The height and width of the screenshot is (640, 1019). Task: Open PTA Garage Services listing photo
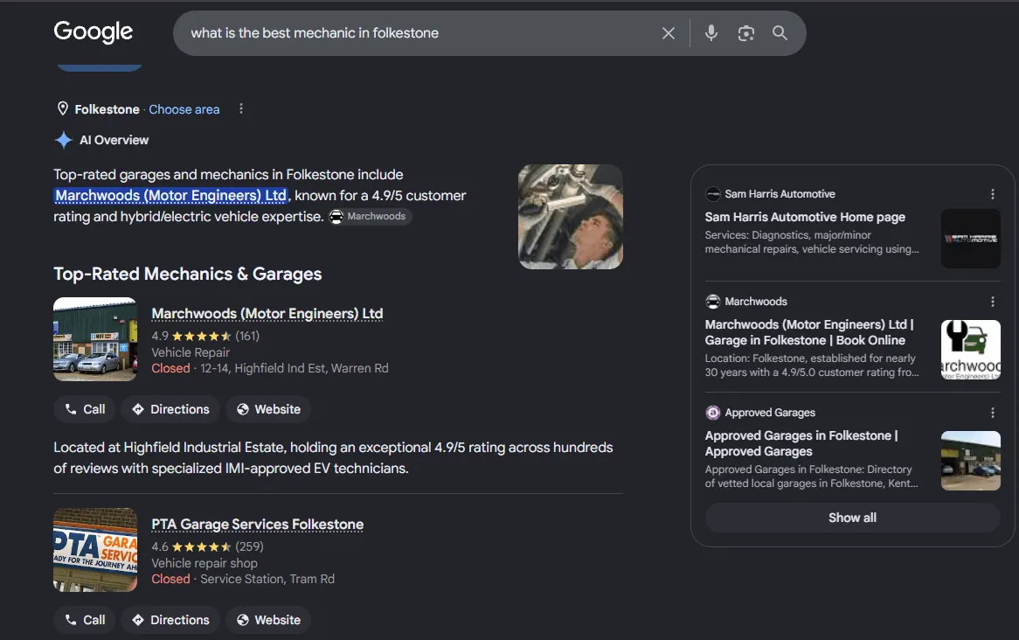click(95, 550)
